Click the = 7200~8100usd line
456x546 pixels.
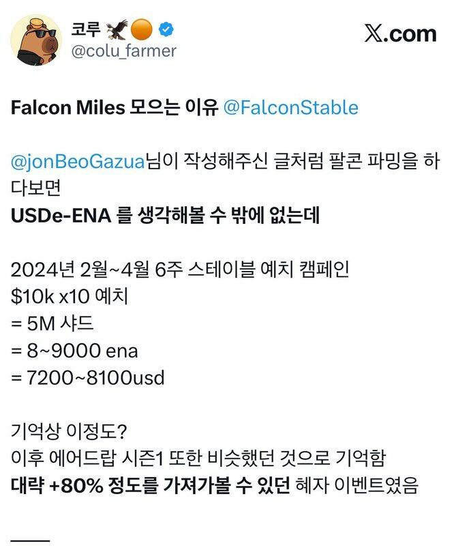(x=88, y=378)
